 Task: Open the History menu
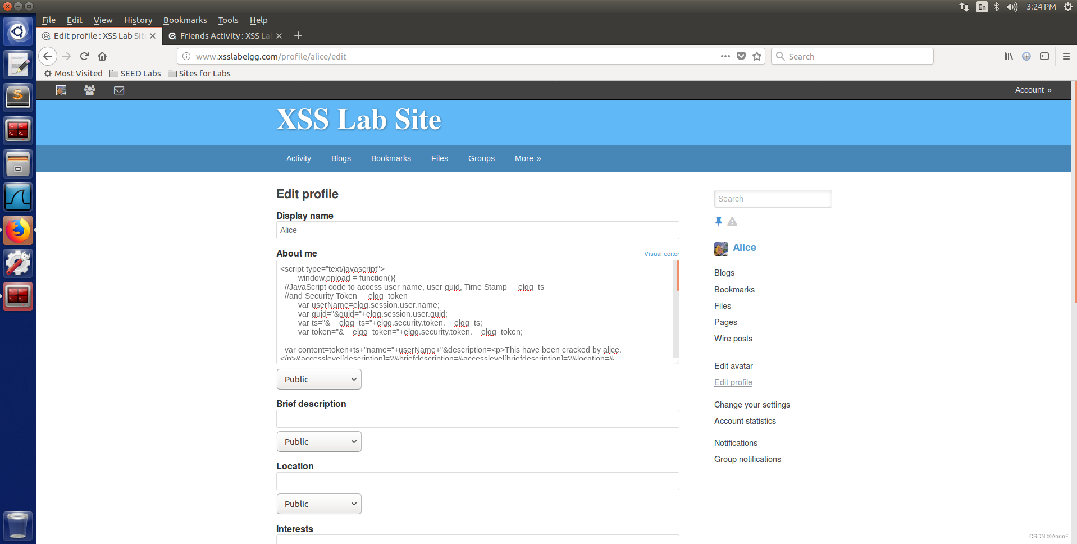(138, 20)
